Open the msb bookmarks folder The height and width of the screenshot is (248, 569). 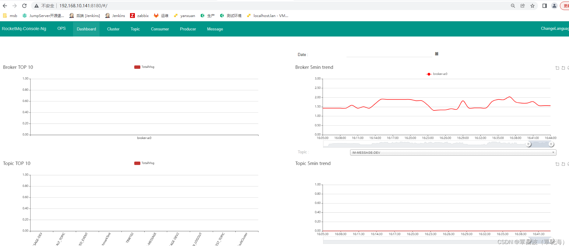pyautogui.click(x=10, y=16)
